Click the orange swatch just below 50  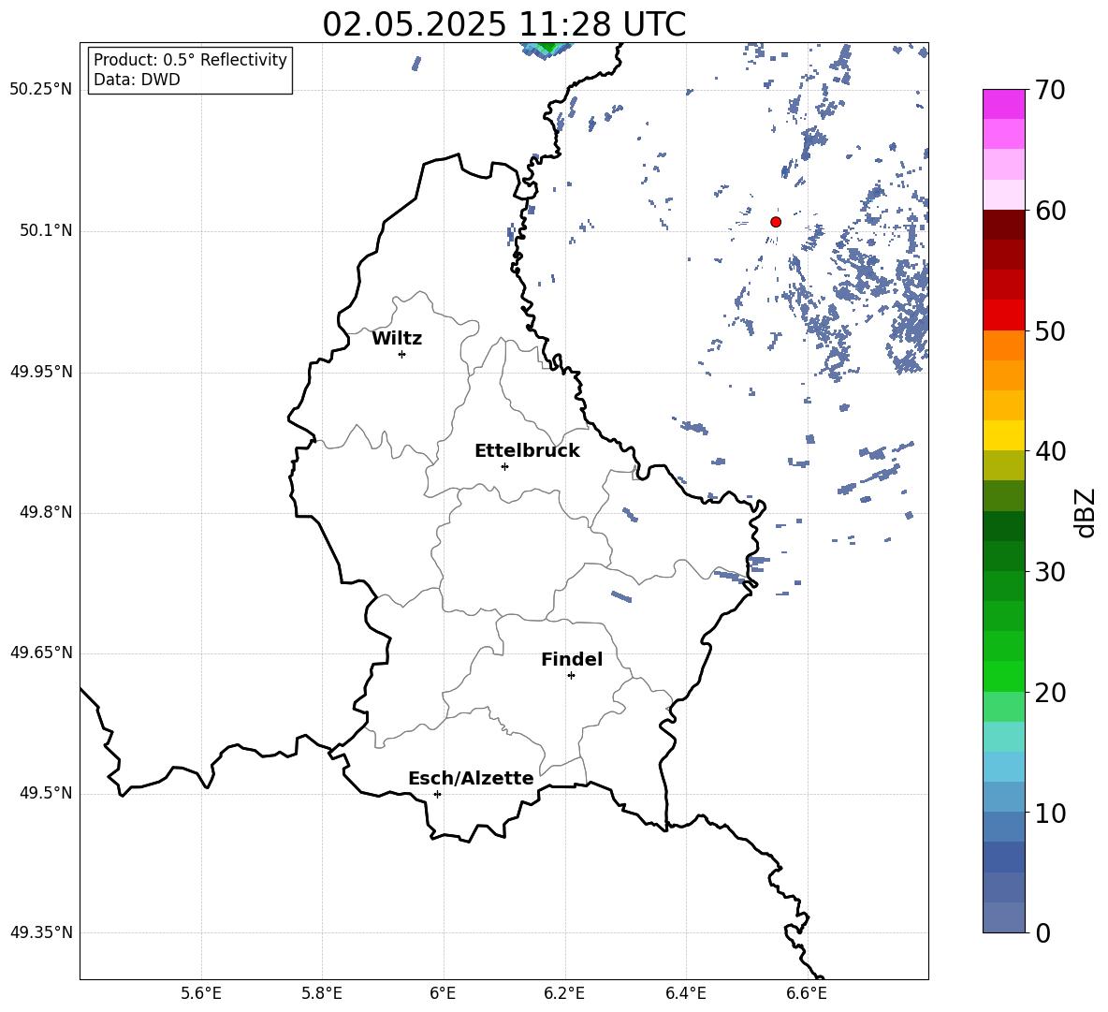click(x=1003, y=345)
